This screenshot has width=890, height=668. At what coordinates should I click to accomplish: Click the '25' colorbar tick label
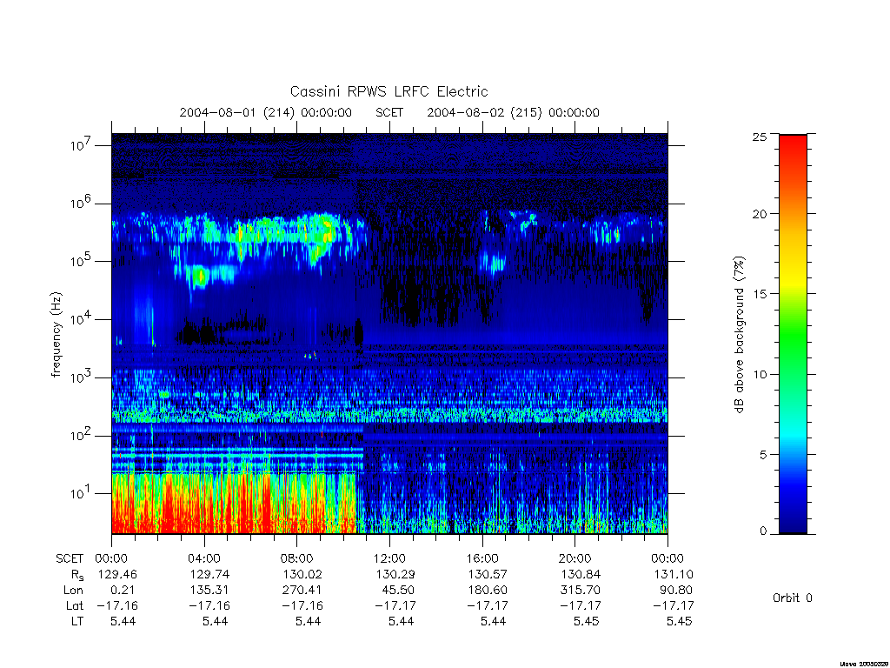pos(760,137)
